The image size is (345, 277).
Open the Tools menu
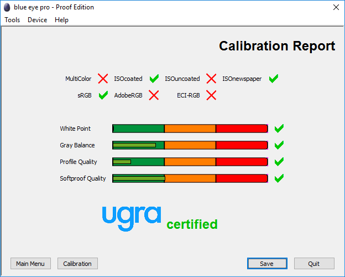12,20
